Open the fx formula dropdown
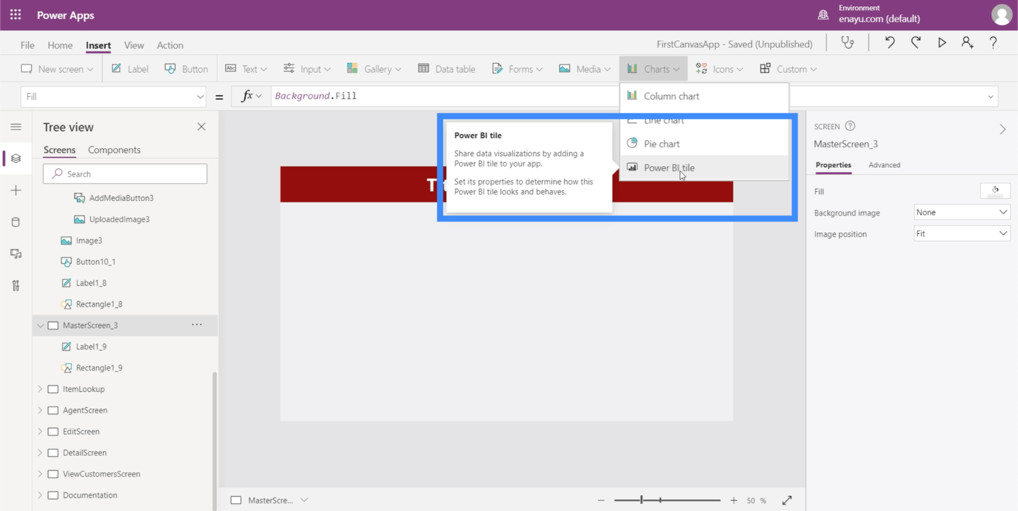The width and height of the screenshot is (1018, 511). [x=251, y=96]
